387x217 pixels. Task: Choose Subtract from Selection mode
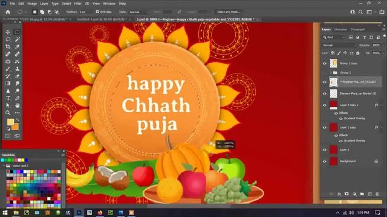(x=50, y=12)
